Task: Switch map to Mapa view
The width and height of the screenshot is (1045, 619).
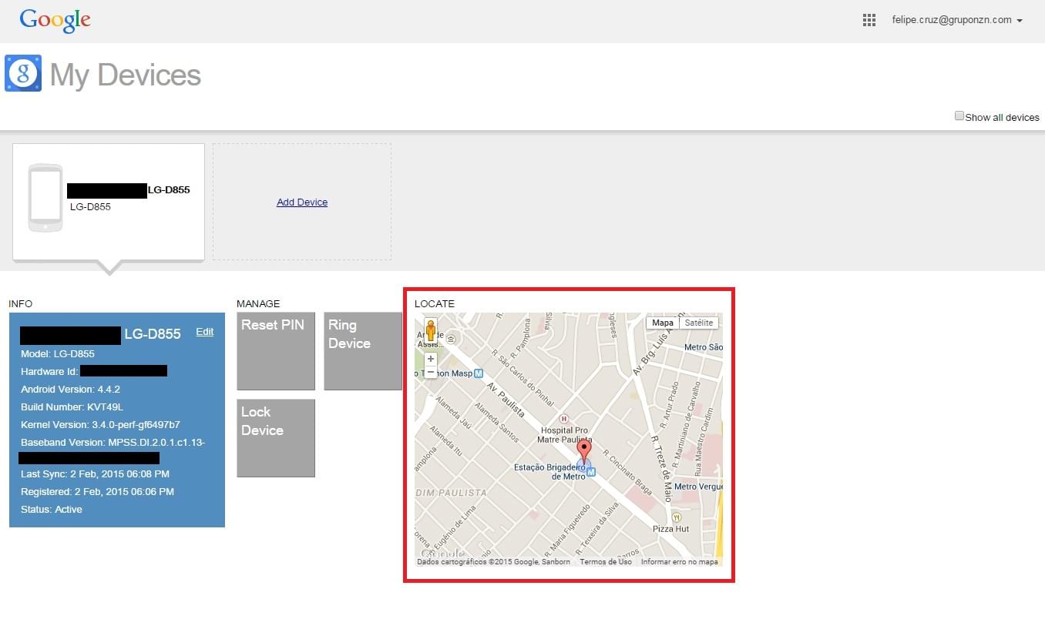Action: click(x=663, y=323)
